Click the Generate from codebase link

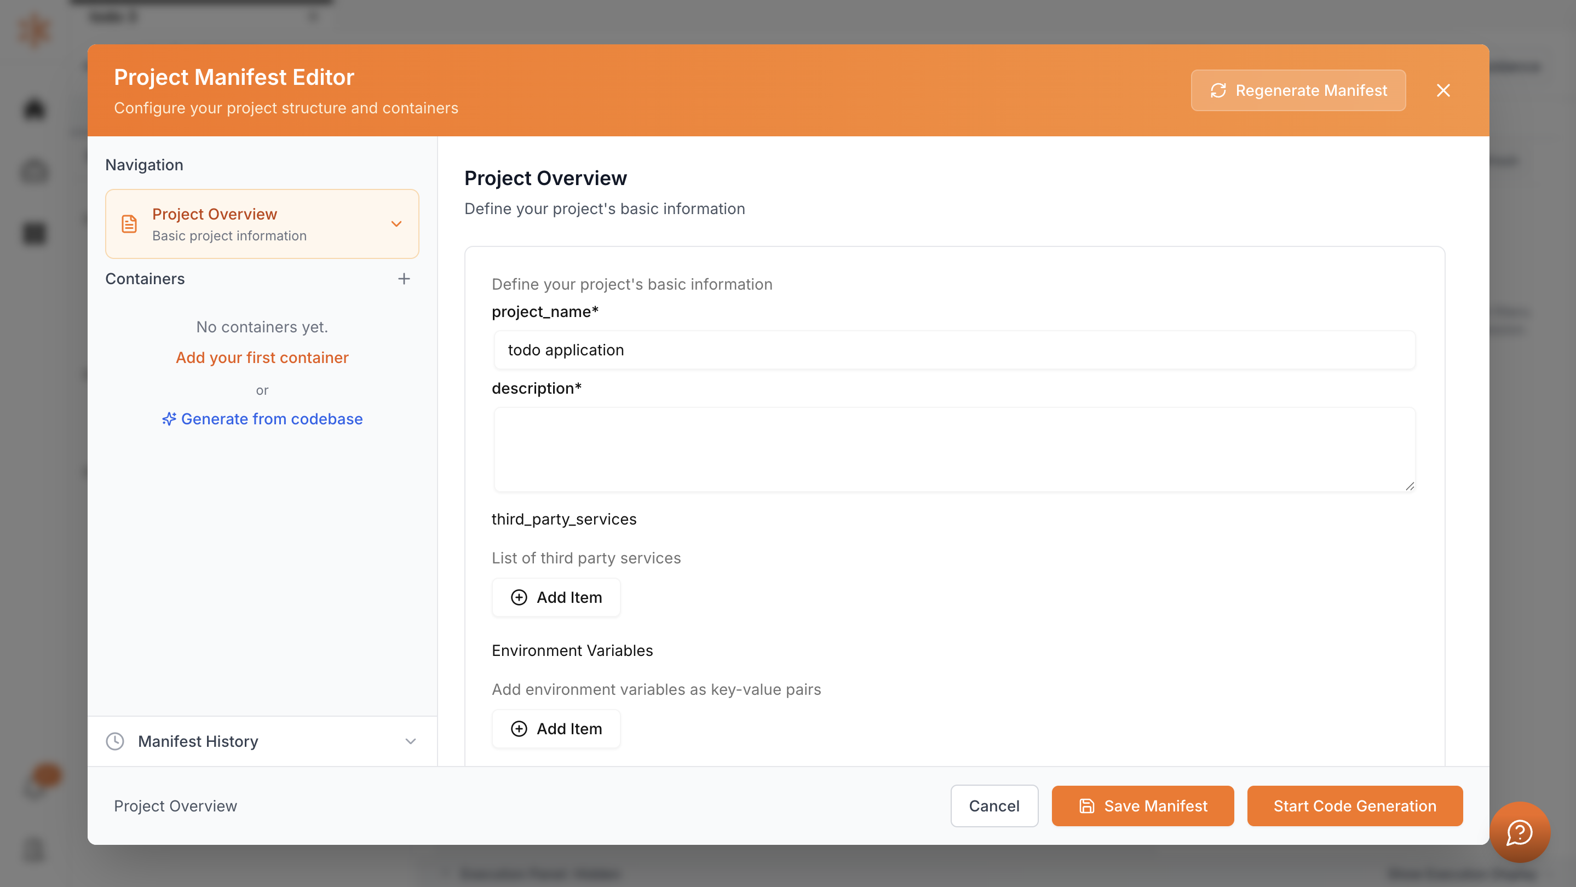pos(272,419)
